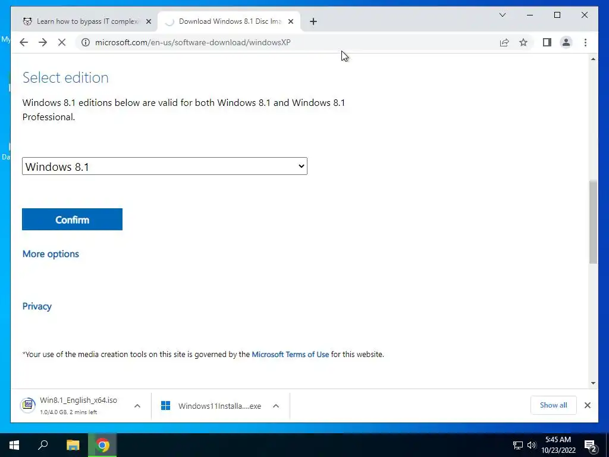Open a new tab
609x457 pixels.
[x=313, y=21]
